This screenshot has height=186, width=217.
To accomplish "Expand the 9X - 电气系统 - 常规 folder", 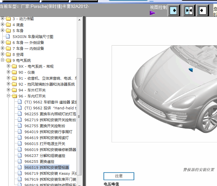I will [x=8, y=66].
